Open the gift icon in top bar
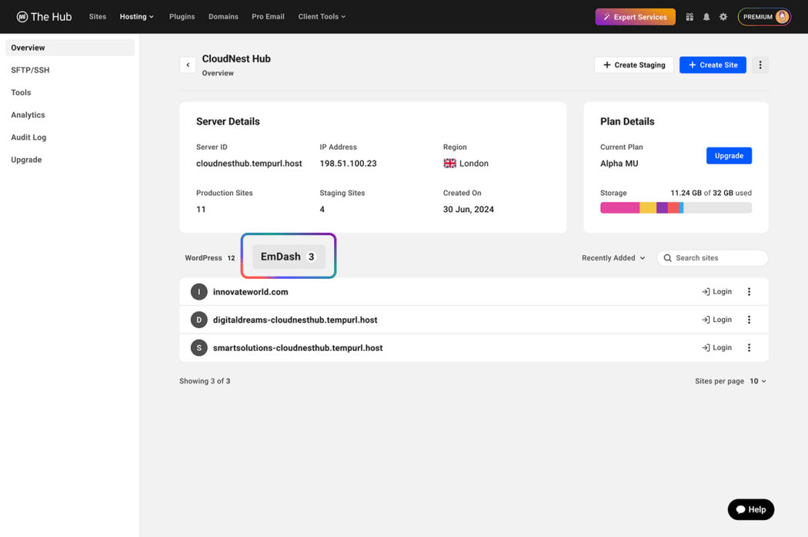Viewport: 808px width, 537px height. tap(689, 17)
